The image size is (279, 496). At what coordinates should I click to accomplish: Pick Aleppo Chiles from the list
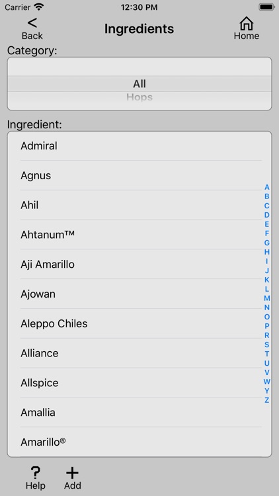coord(139,323)
